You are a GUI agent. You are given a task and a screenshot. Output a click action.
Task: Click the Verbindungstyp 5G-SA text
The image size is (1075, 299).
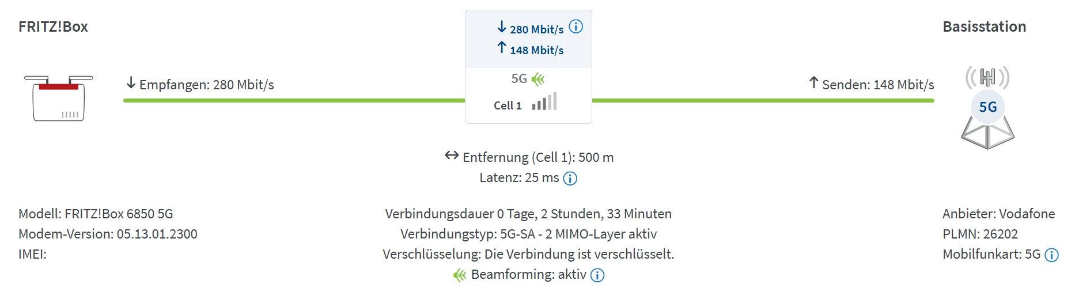(528, 234)
